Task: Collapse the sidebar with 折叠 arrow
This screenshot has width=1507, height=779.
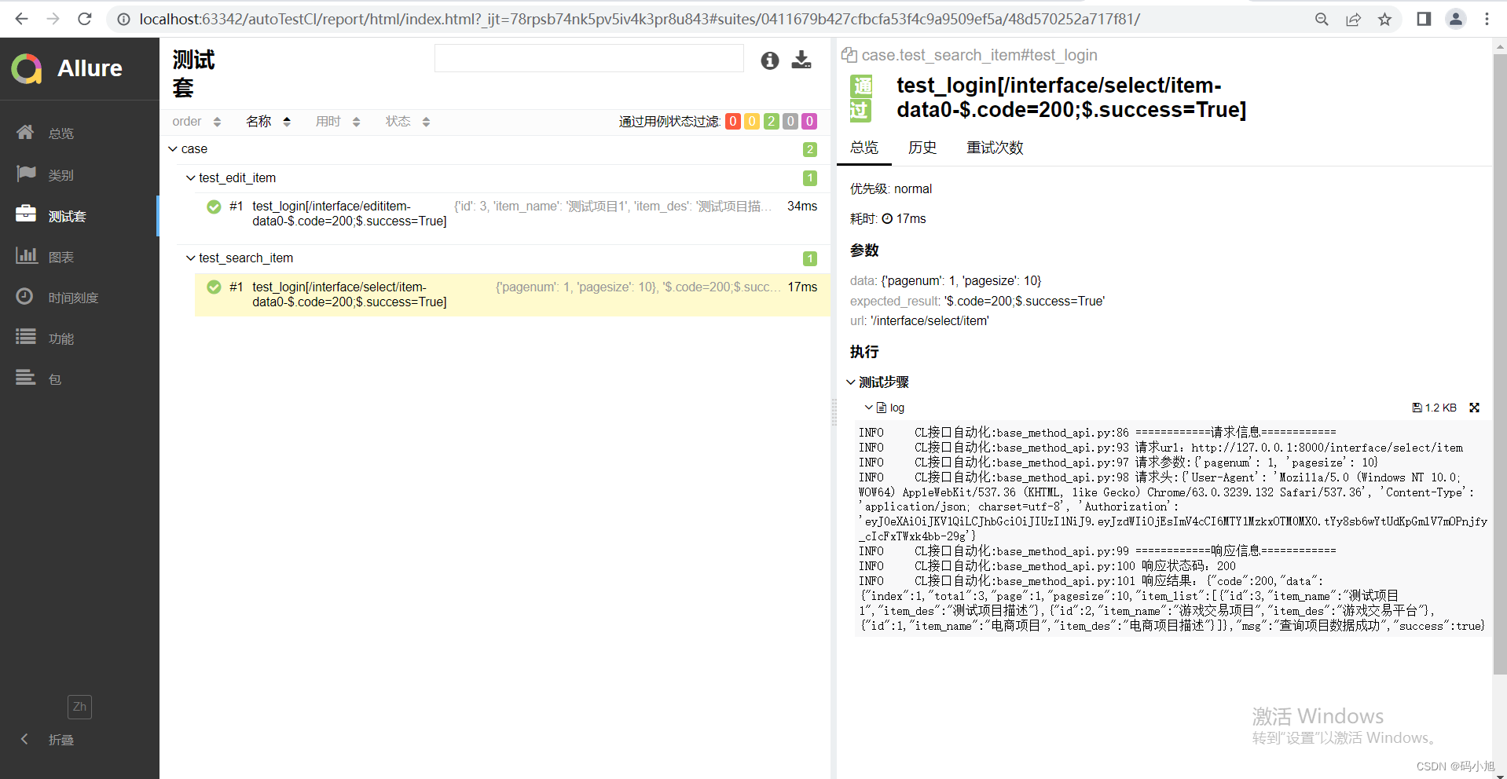Action: (24, 739)
